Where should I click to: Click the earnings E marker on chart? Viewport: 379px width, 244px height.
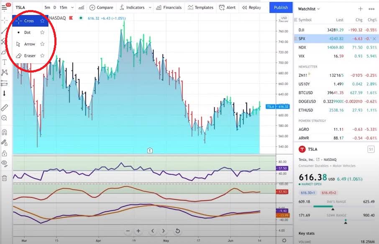point(149,150)
